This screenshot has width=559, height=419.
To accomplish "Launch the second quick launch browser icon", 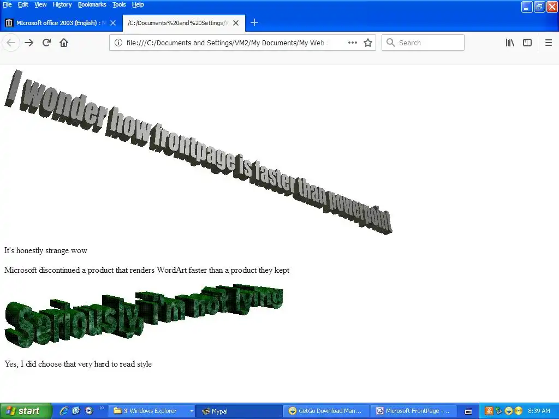I will 76,411.
